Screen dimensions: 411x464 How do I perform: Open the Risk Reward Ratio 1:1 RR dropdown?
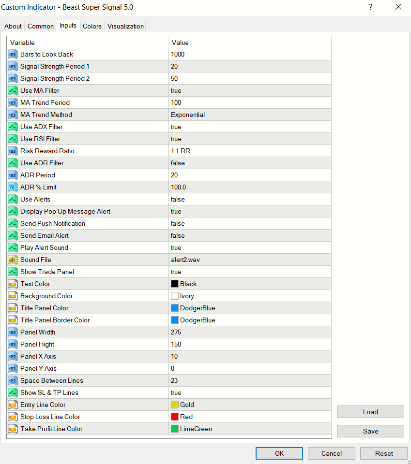(x=250, y=151)
